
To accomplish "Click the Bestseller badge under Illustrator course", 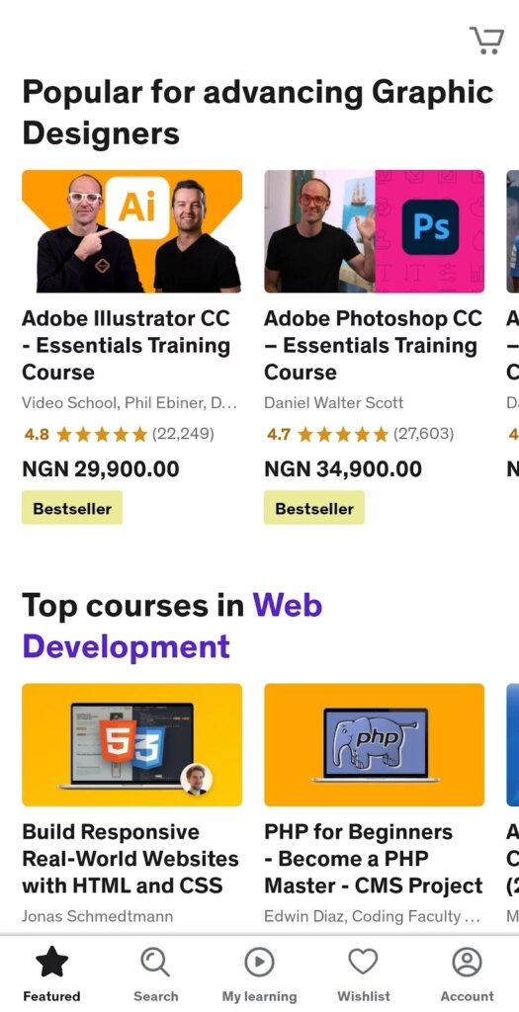I will pyautogui.click(x=72, y=508).
